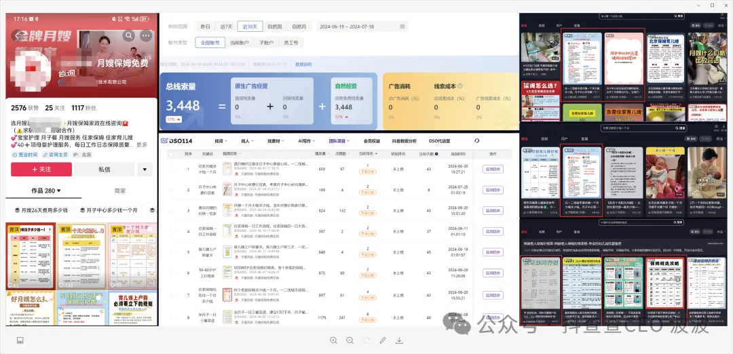Click the pencil edit icon
The image size is (733, 354).
pyautogui.click(x=383, y=340)
